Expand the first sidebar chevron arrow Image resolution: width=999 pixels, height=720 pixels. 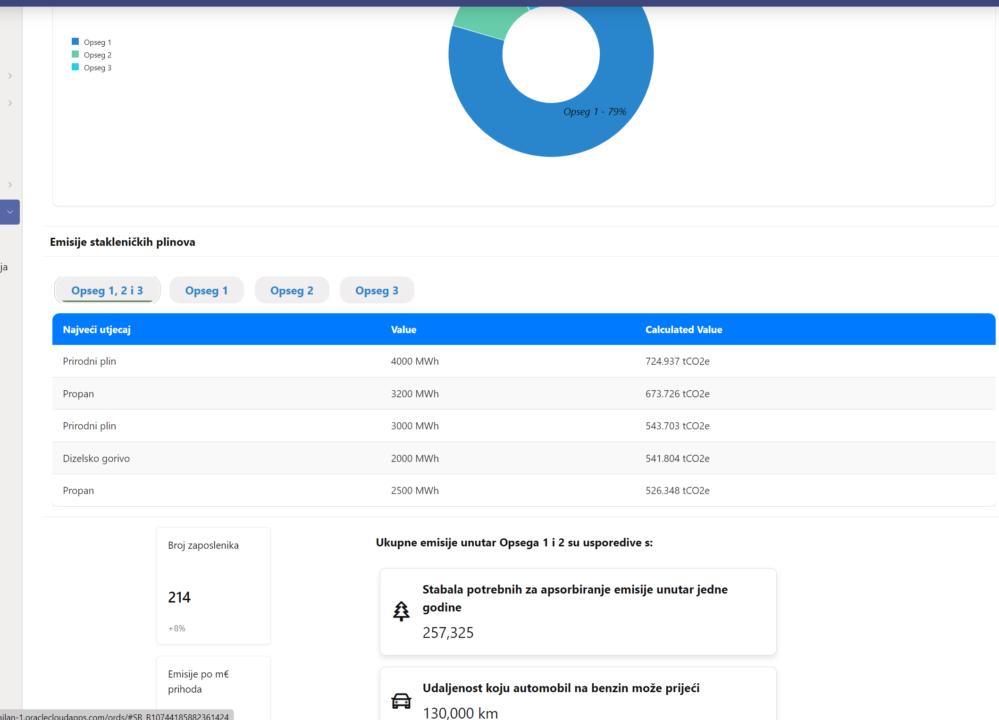(x=10, y=75)
